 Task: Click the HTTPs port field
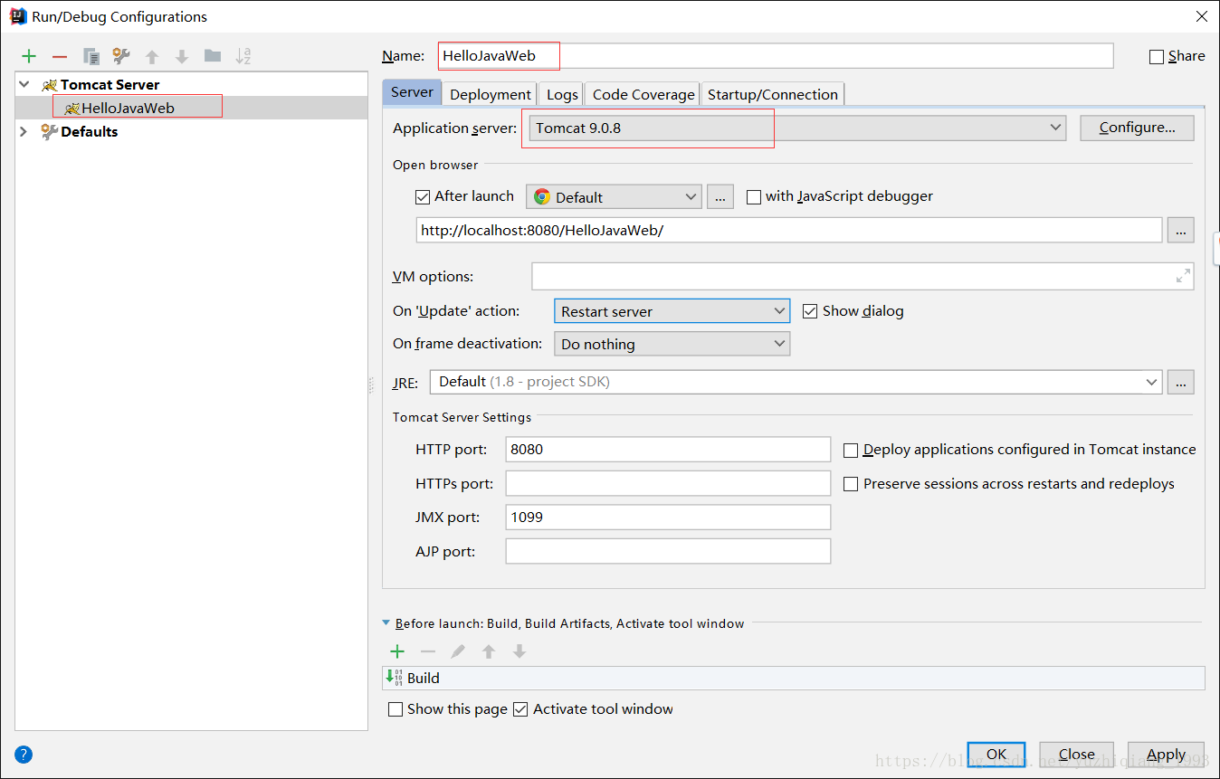tap(668, 483)
